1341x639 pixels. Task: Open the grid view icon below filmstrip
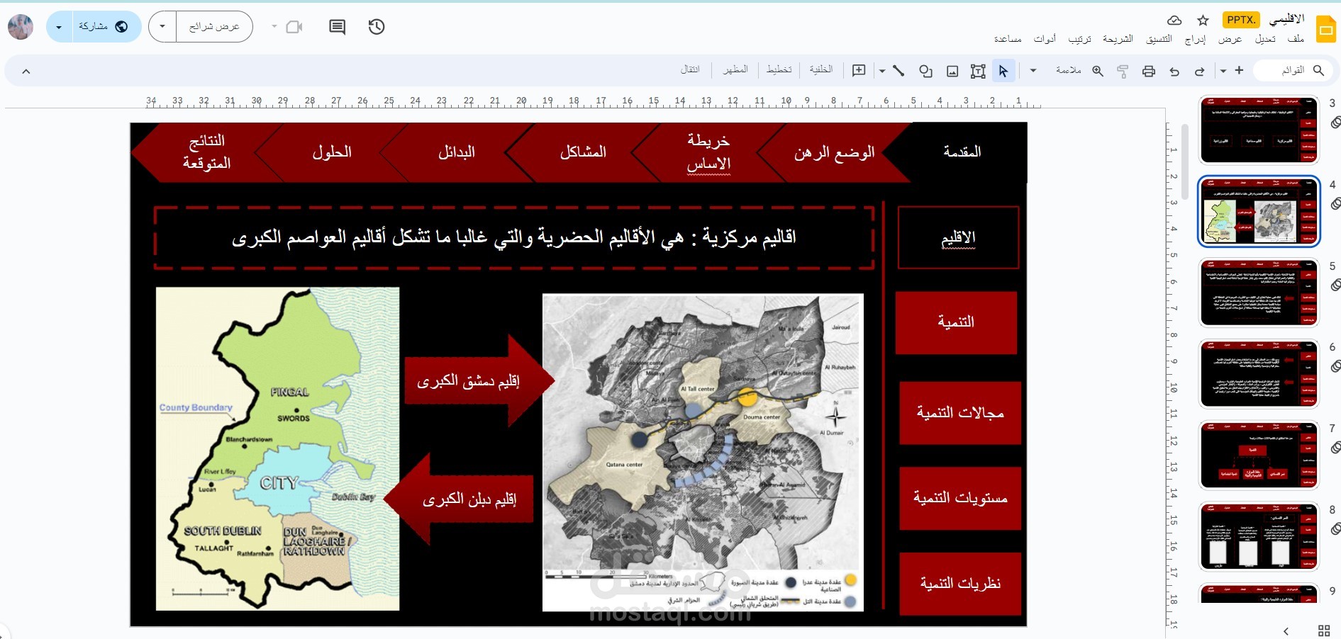(1324, 630)
